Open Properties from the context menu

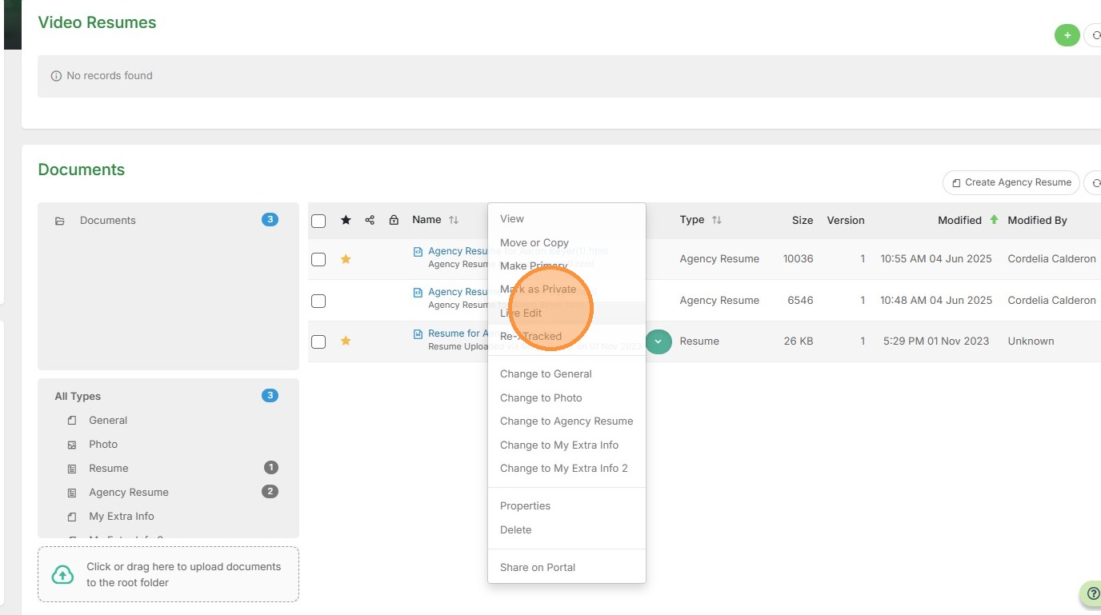pos(567,505)
